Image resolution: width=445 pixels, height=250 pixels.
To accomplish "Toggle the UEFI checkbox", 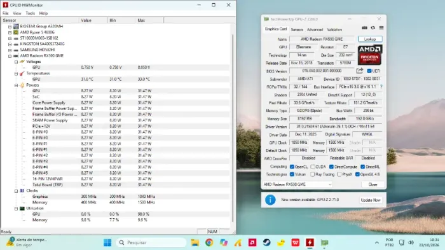I will click(369, 71).
